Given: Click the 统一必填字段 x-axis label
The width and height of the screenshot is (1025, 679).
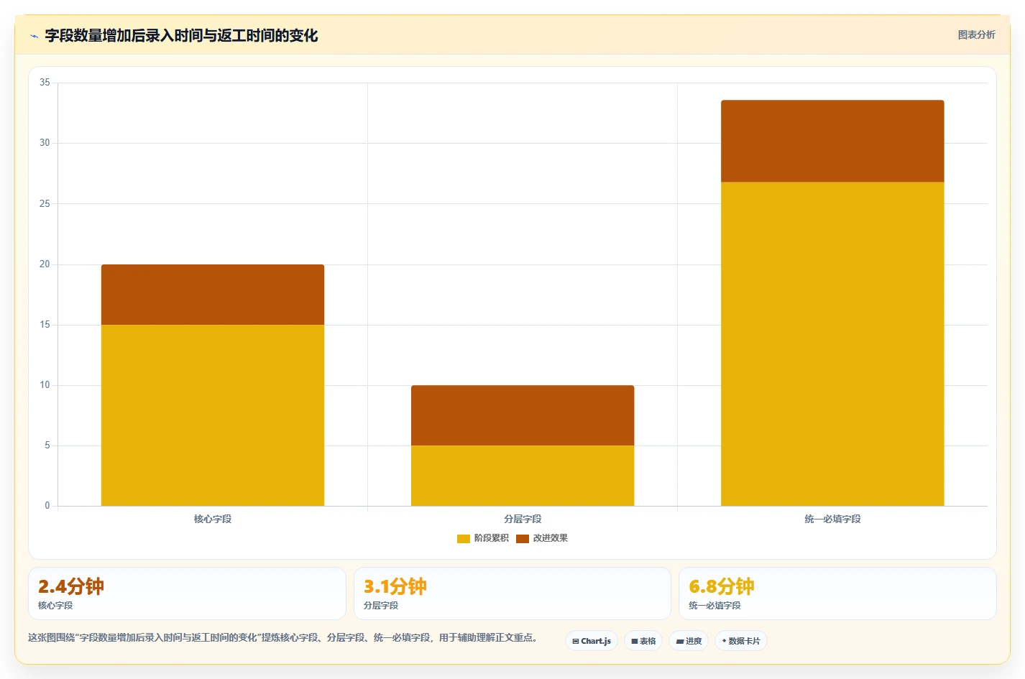Looking at the screenshot, I should [832, 519].
